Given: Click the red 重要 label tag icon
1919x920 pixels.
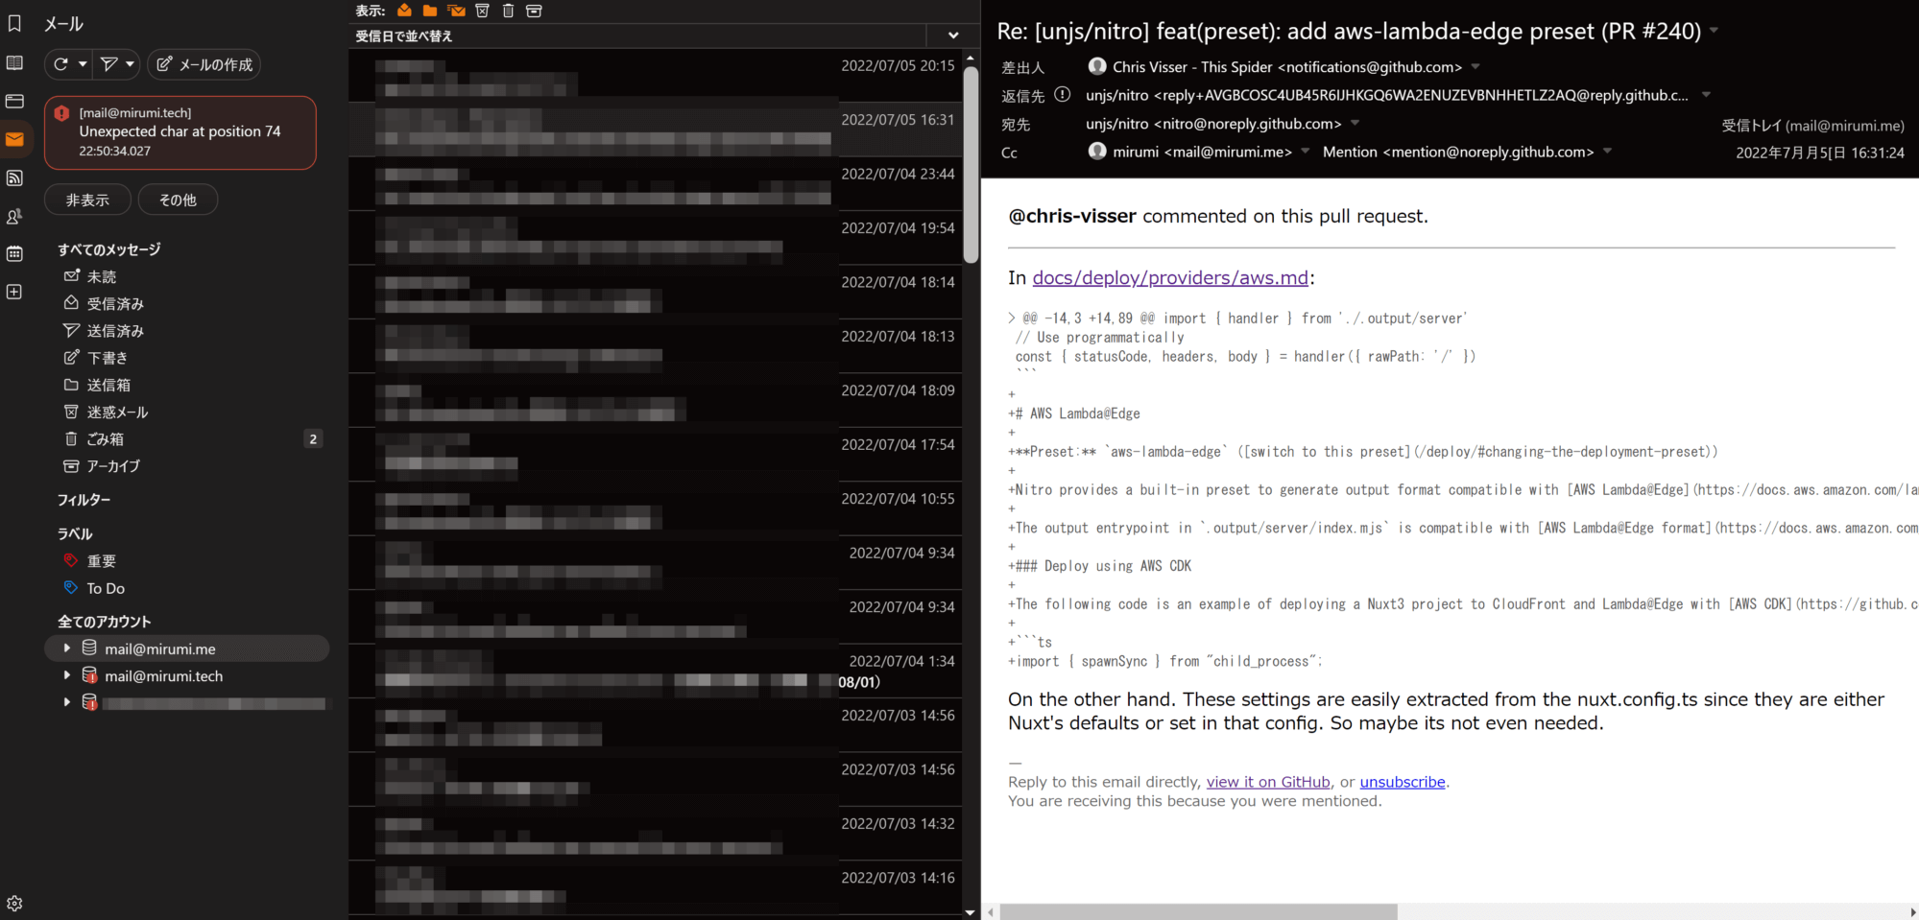Looking at the screenshot, I should click(x=71, y=560).
